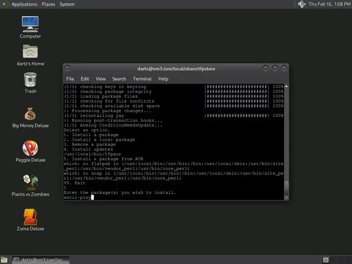The height and width of the screenshot is (264, 352).
Task: Open the terminal View menu
Action: pos(101,79)
